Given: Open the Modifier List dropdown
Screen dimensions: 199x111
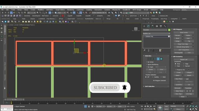Looking at the screenshot, I should (157, 34).
